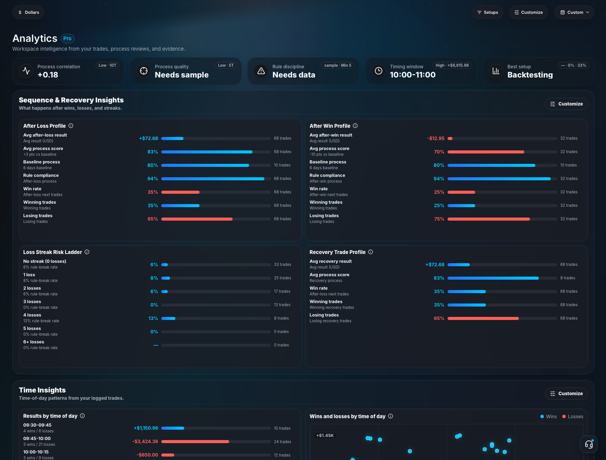Open the Best setup Backtesting card
The image size is (606, 460).
tap(538, 71)
